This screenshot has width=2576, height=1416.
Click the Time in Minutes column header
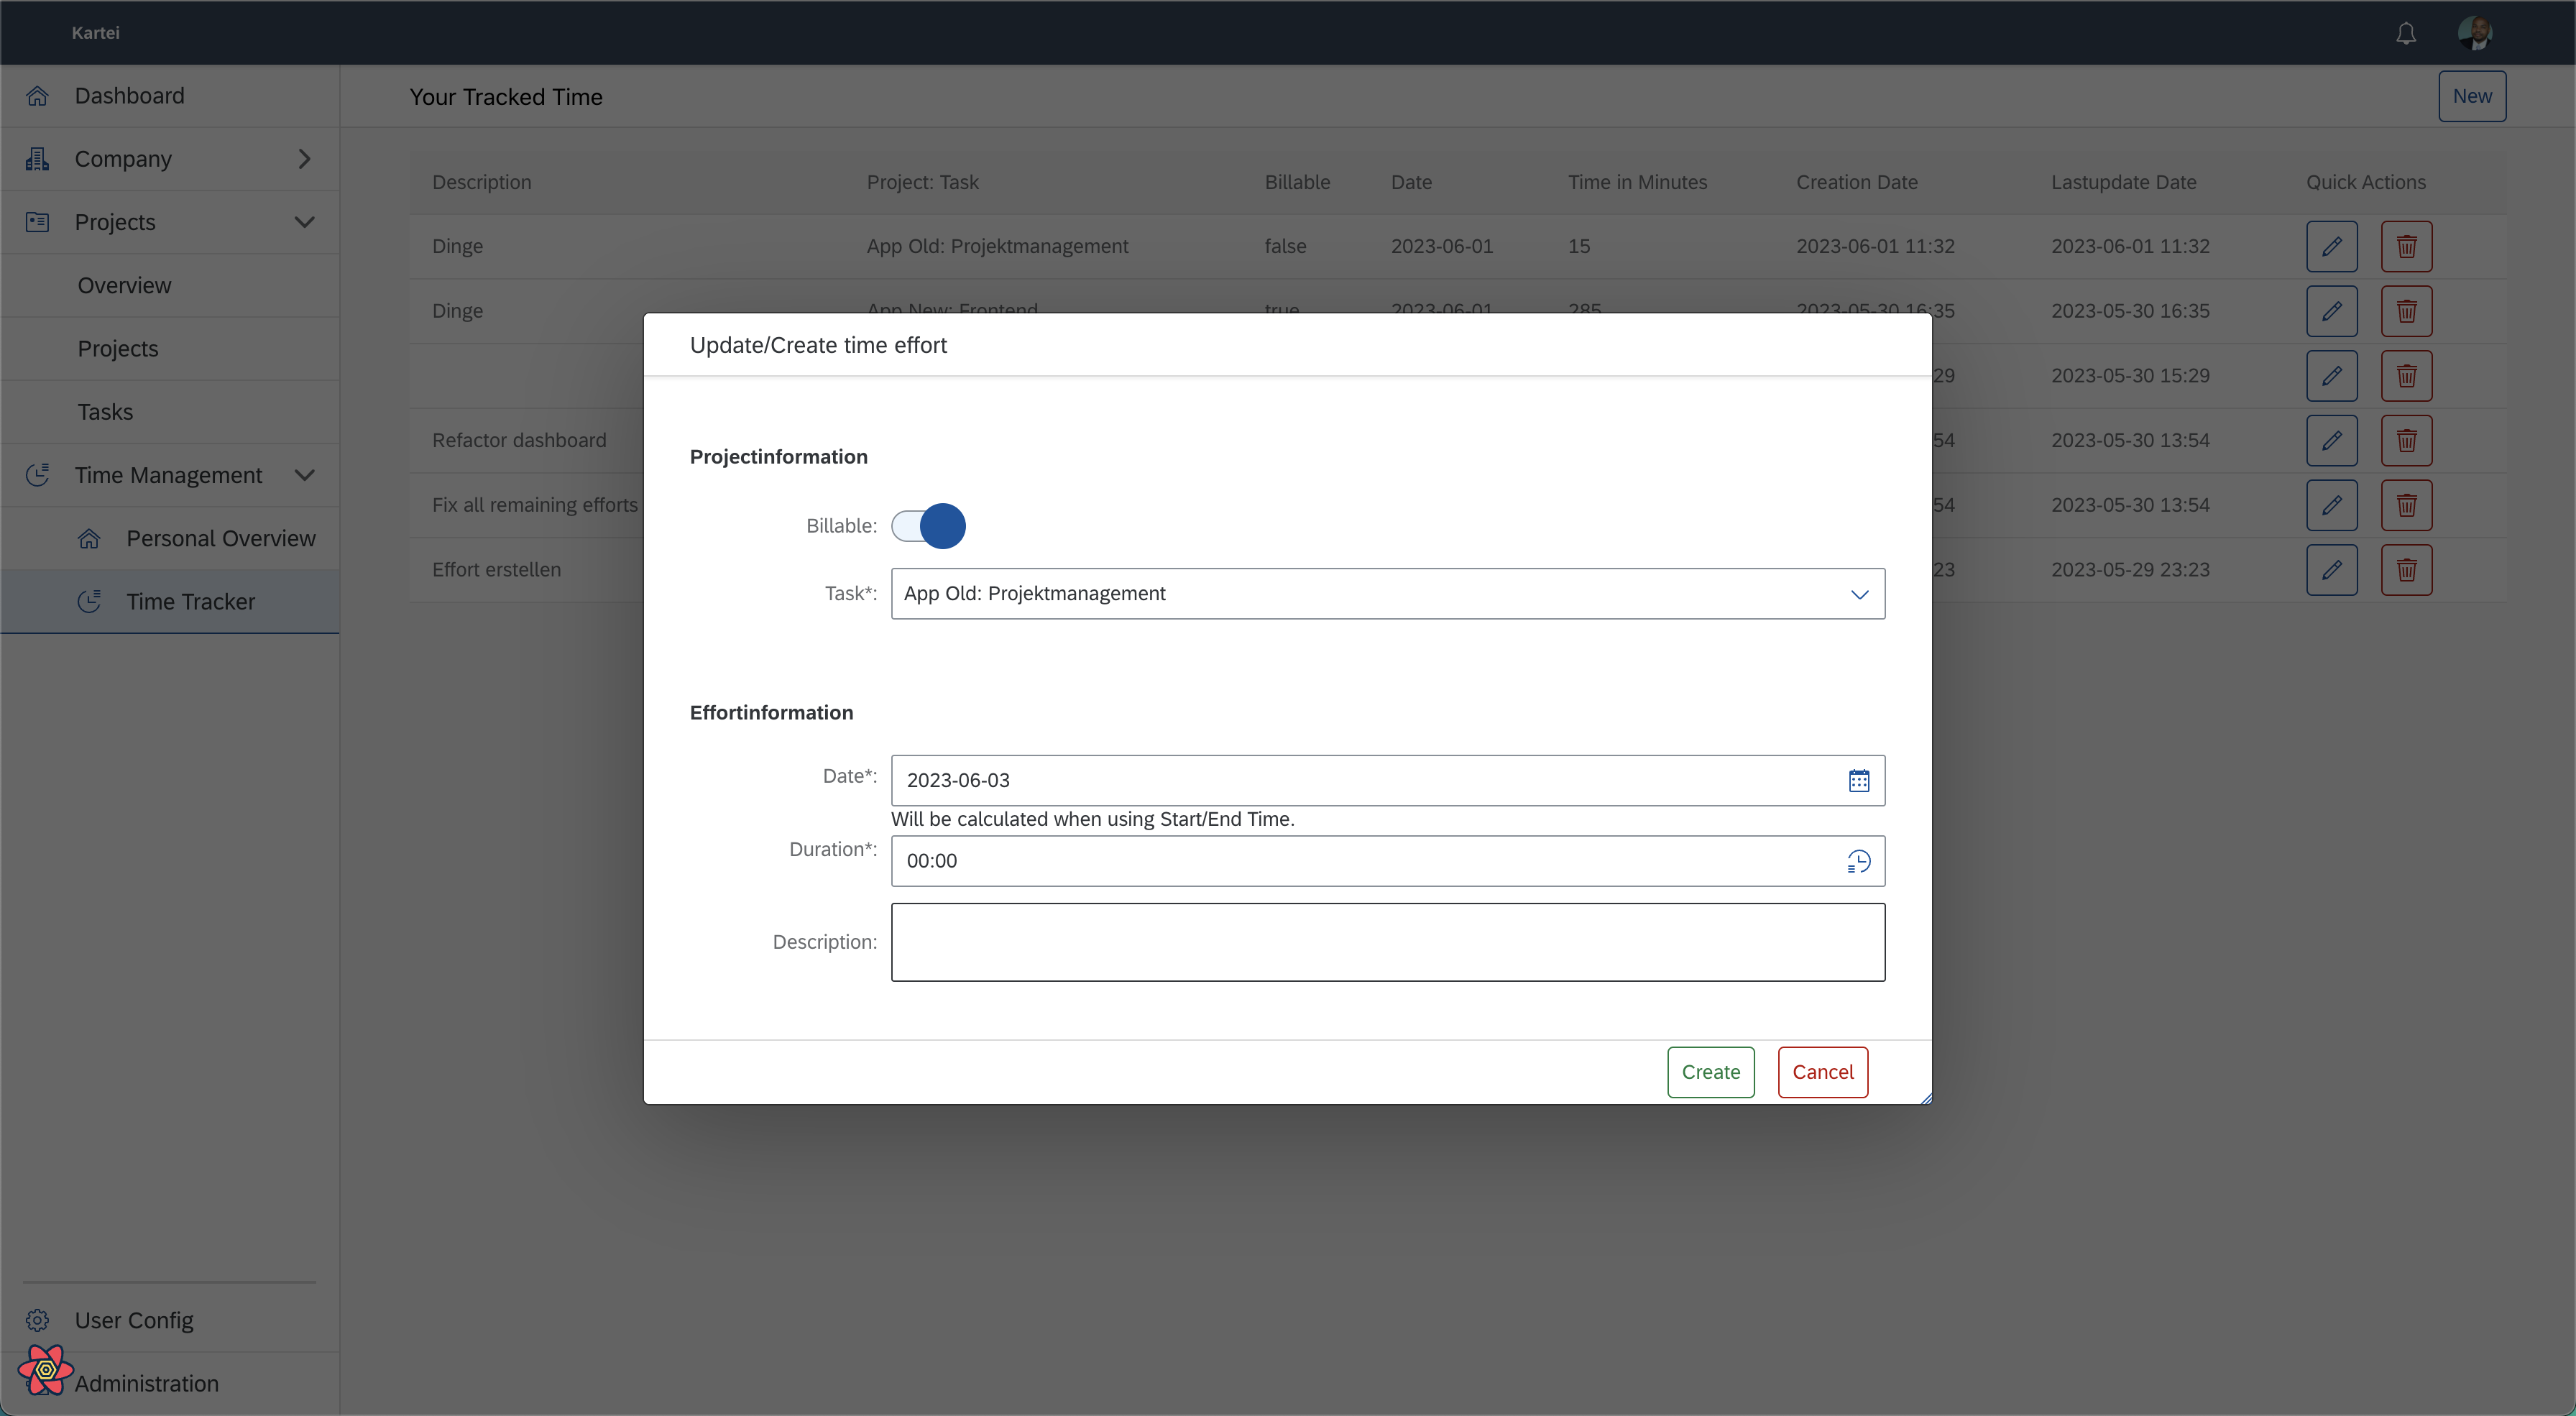tap(1637, 182)
